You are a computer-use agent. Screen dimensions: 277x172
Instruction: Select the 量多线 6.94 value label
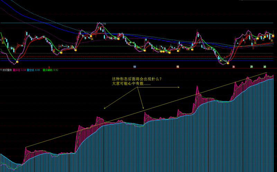pyautogui.click(x=19, y=70)
